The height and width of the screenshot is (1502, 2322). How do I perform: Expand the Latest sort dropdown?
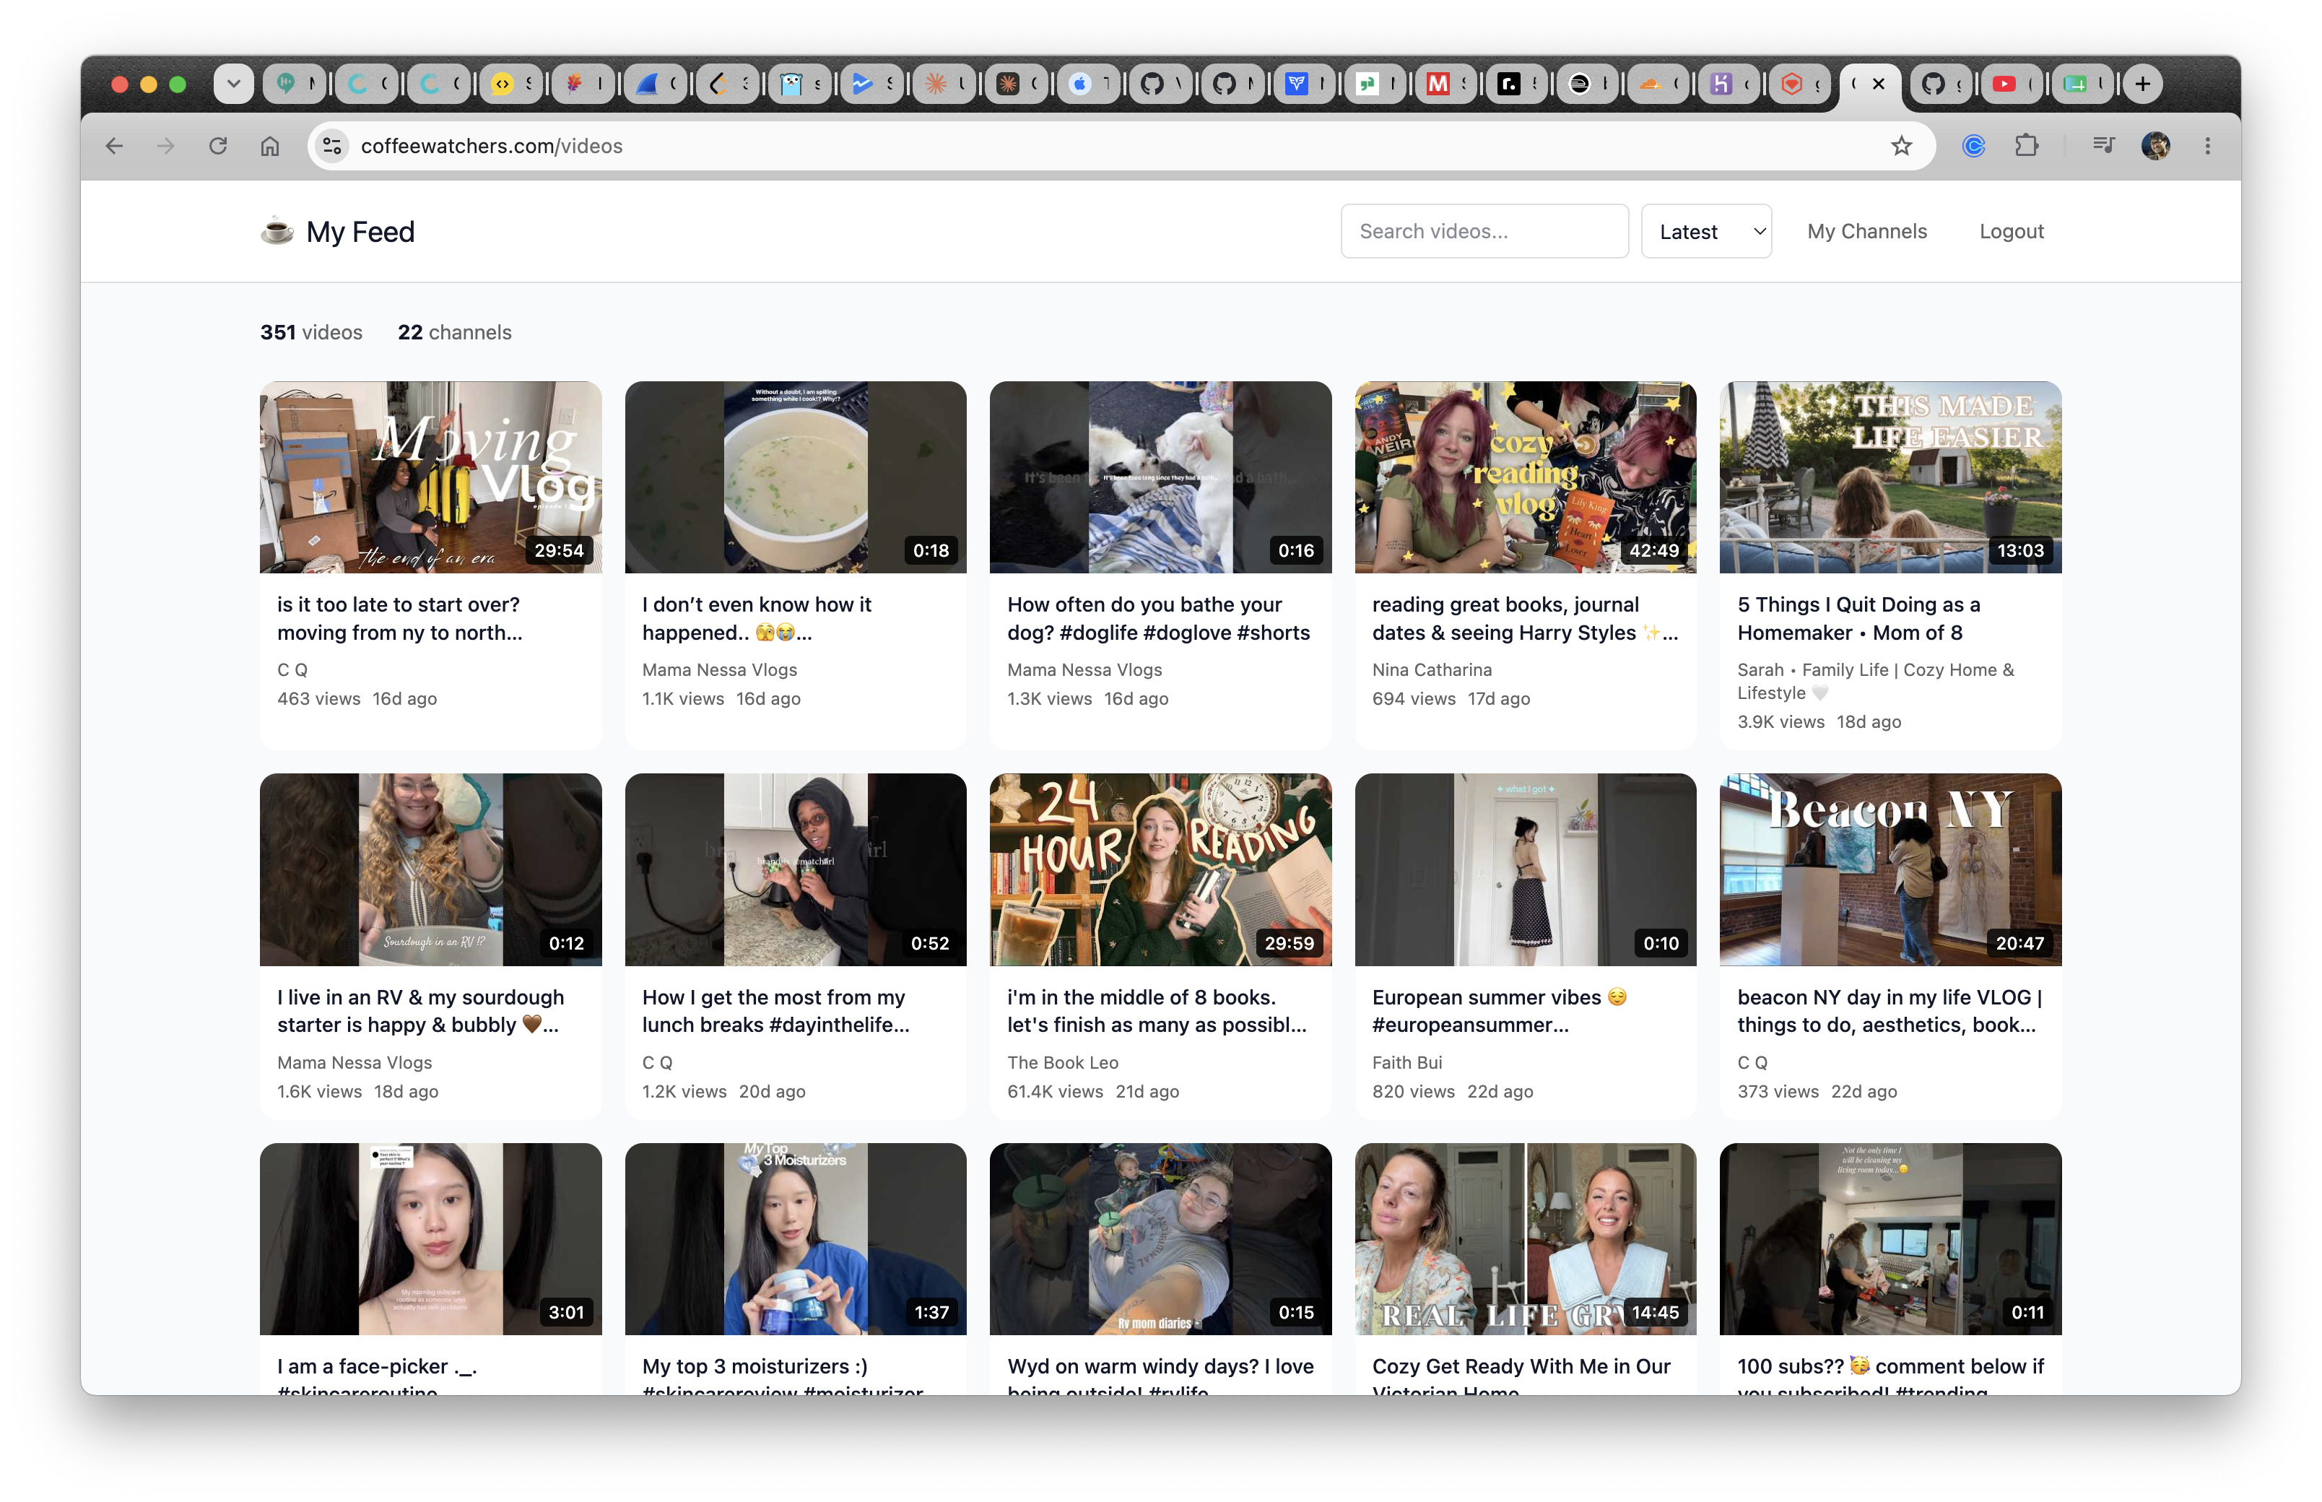tap(1705, 231)
